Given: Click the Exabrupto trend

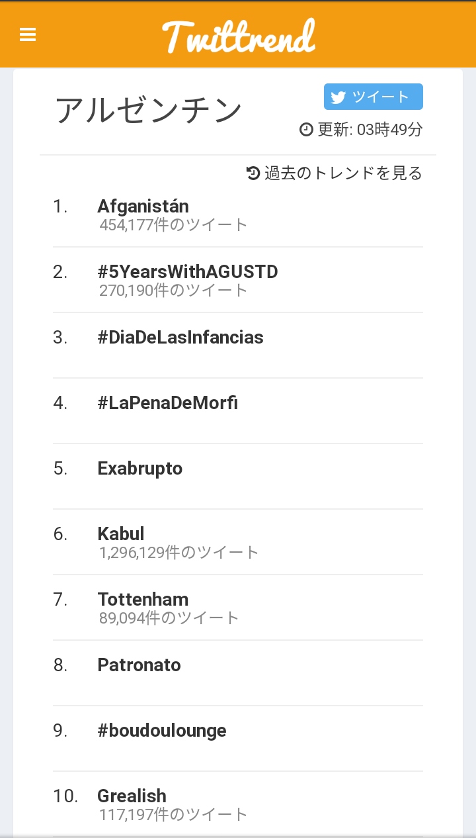Looking at the screenshot, I should 140,468.
